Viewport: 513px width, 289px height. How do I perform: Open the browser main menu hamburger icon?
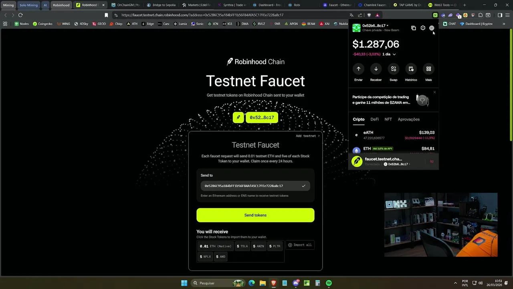pyautogui.click(x=507, y=15)
